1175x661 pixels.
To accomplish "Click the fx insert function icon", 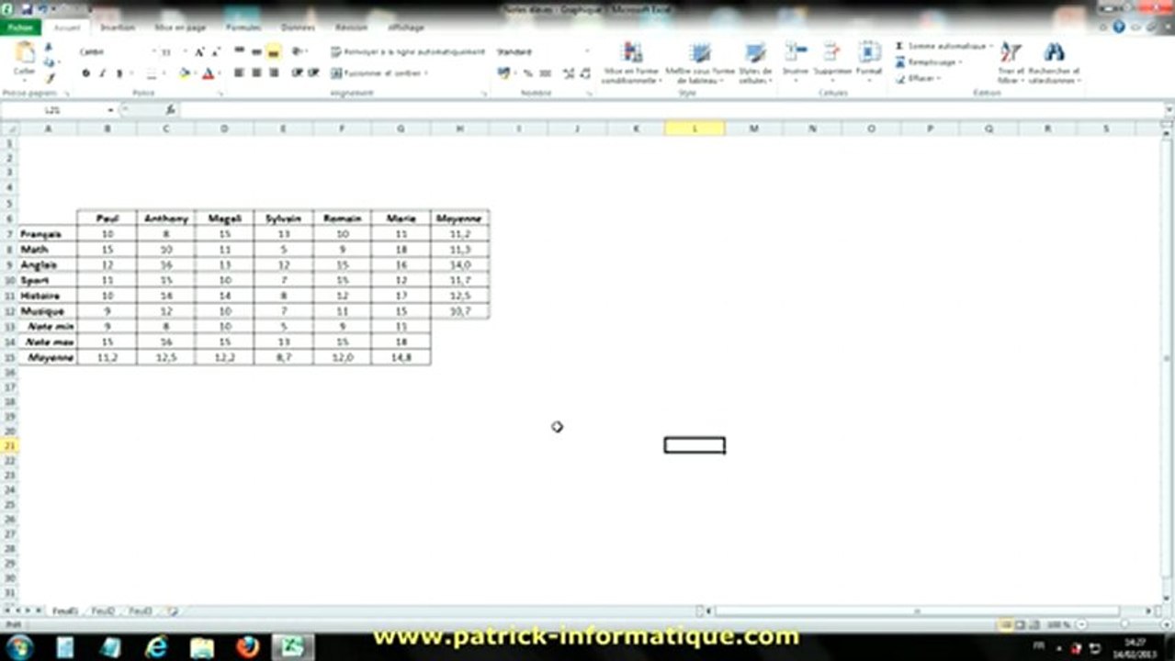I will (170, 110).
